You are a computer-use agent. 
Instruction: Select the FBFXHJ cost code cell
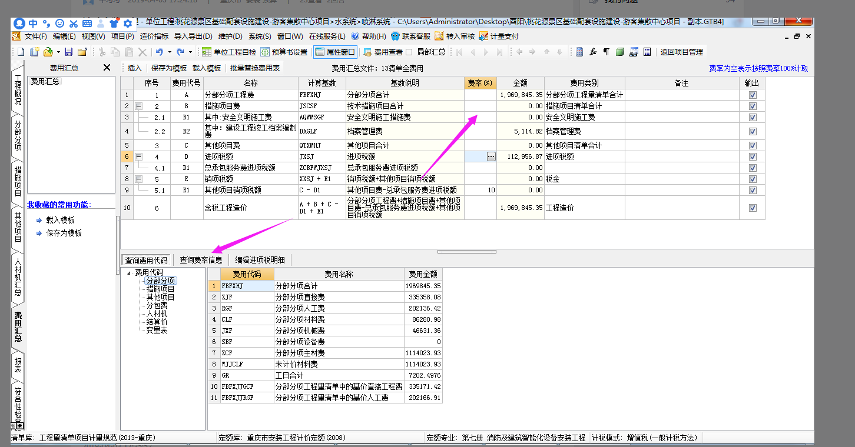(x=247, y=286)
